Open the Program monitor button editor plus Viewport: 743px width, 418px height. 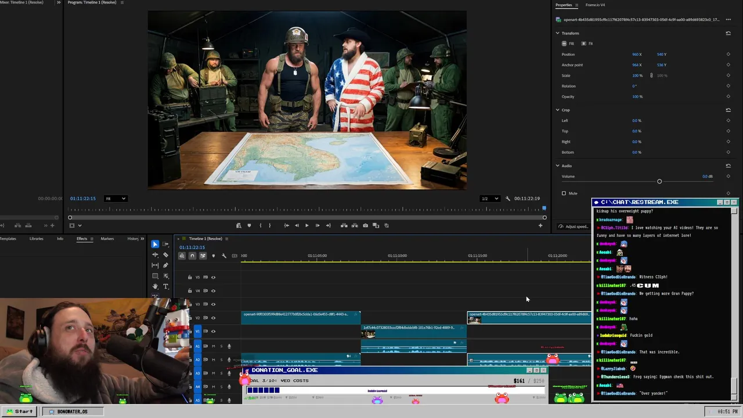[540, 225]
